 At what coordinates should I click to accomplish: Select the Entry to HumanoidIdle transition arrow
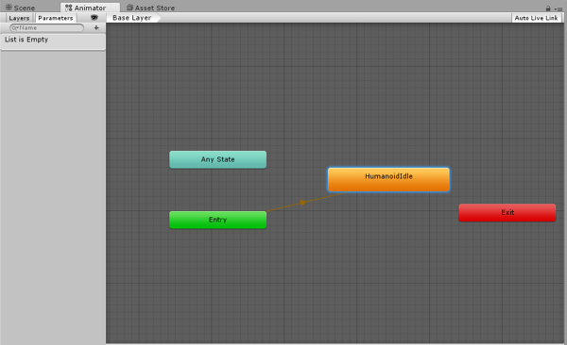pos(303,203)
